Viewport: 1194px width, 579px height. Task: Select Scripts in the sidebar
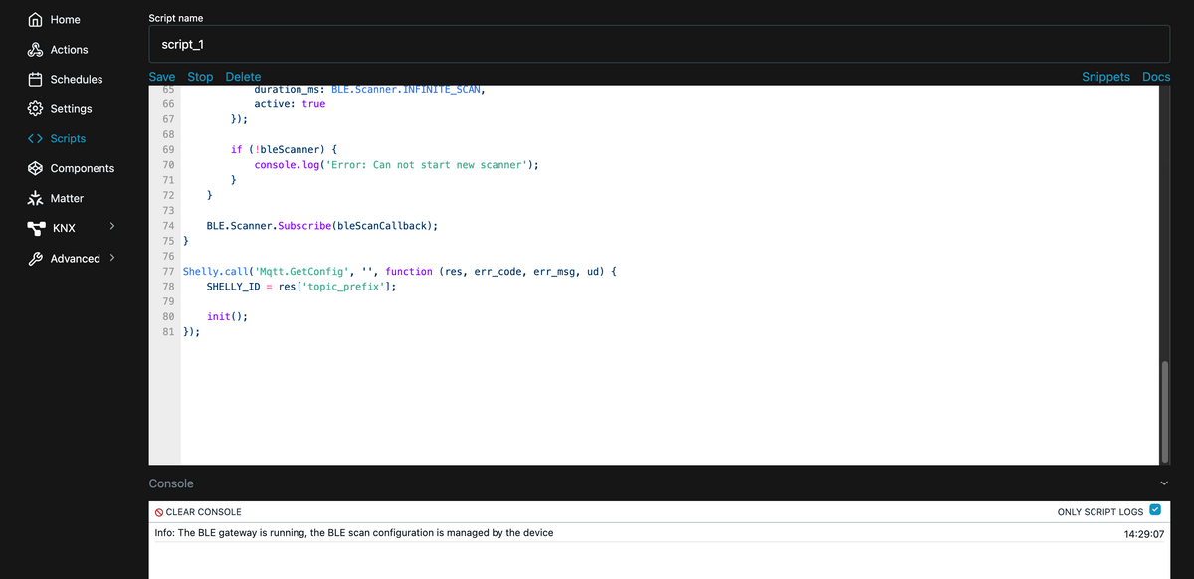(x=68, y=138)
